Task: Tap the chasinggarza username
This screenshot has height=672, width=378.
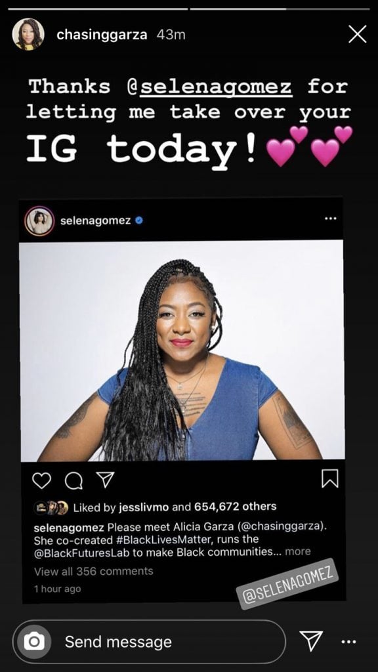Action: pyautogui.click(x=102, y=35)
